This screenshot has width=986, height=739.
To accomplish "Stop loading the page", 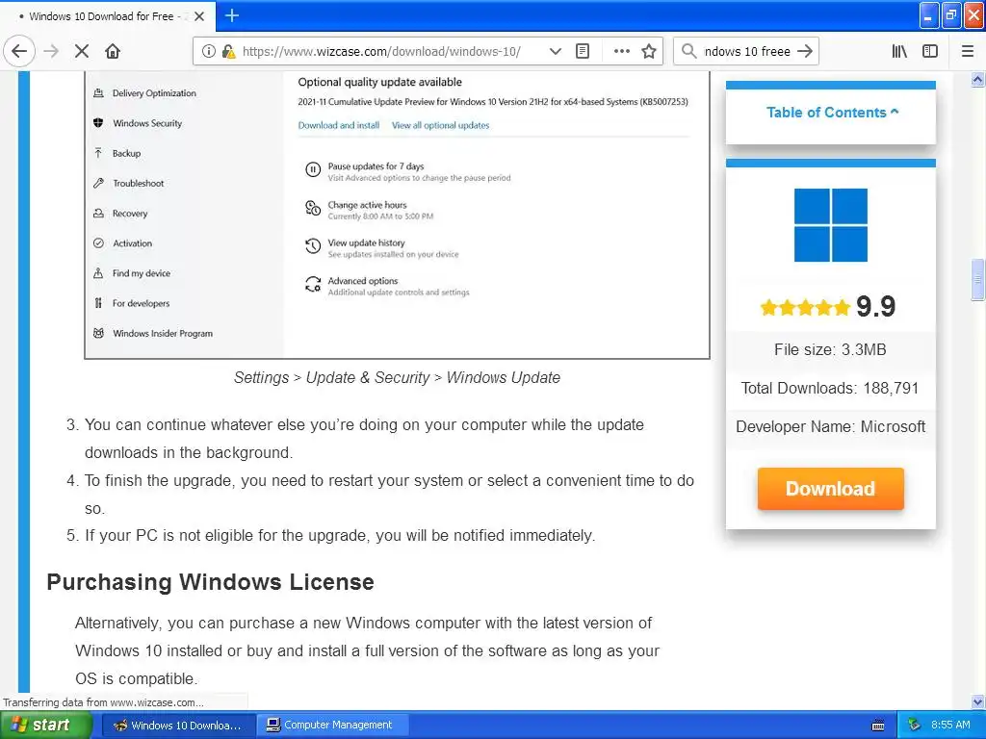I will (82, 51).
